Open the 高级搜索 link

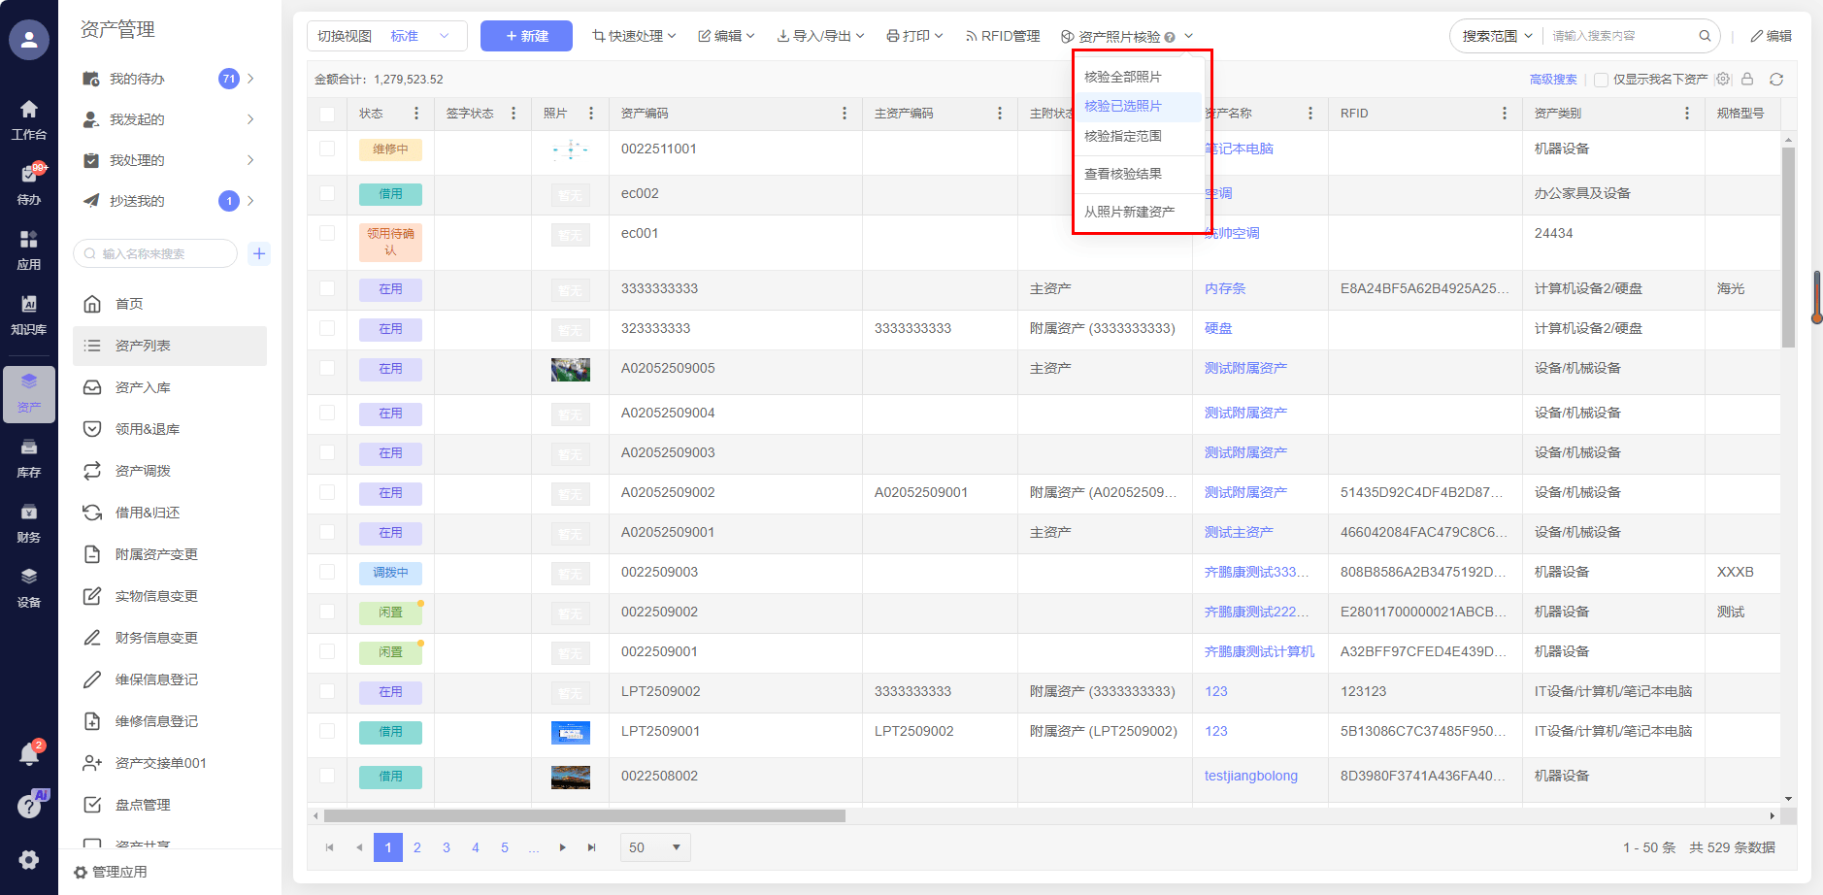(x=1553, y=80)
